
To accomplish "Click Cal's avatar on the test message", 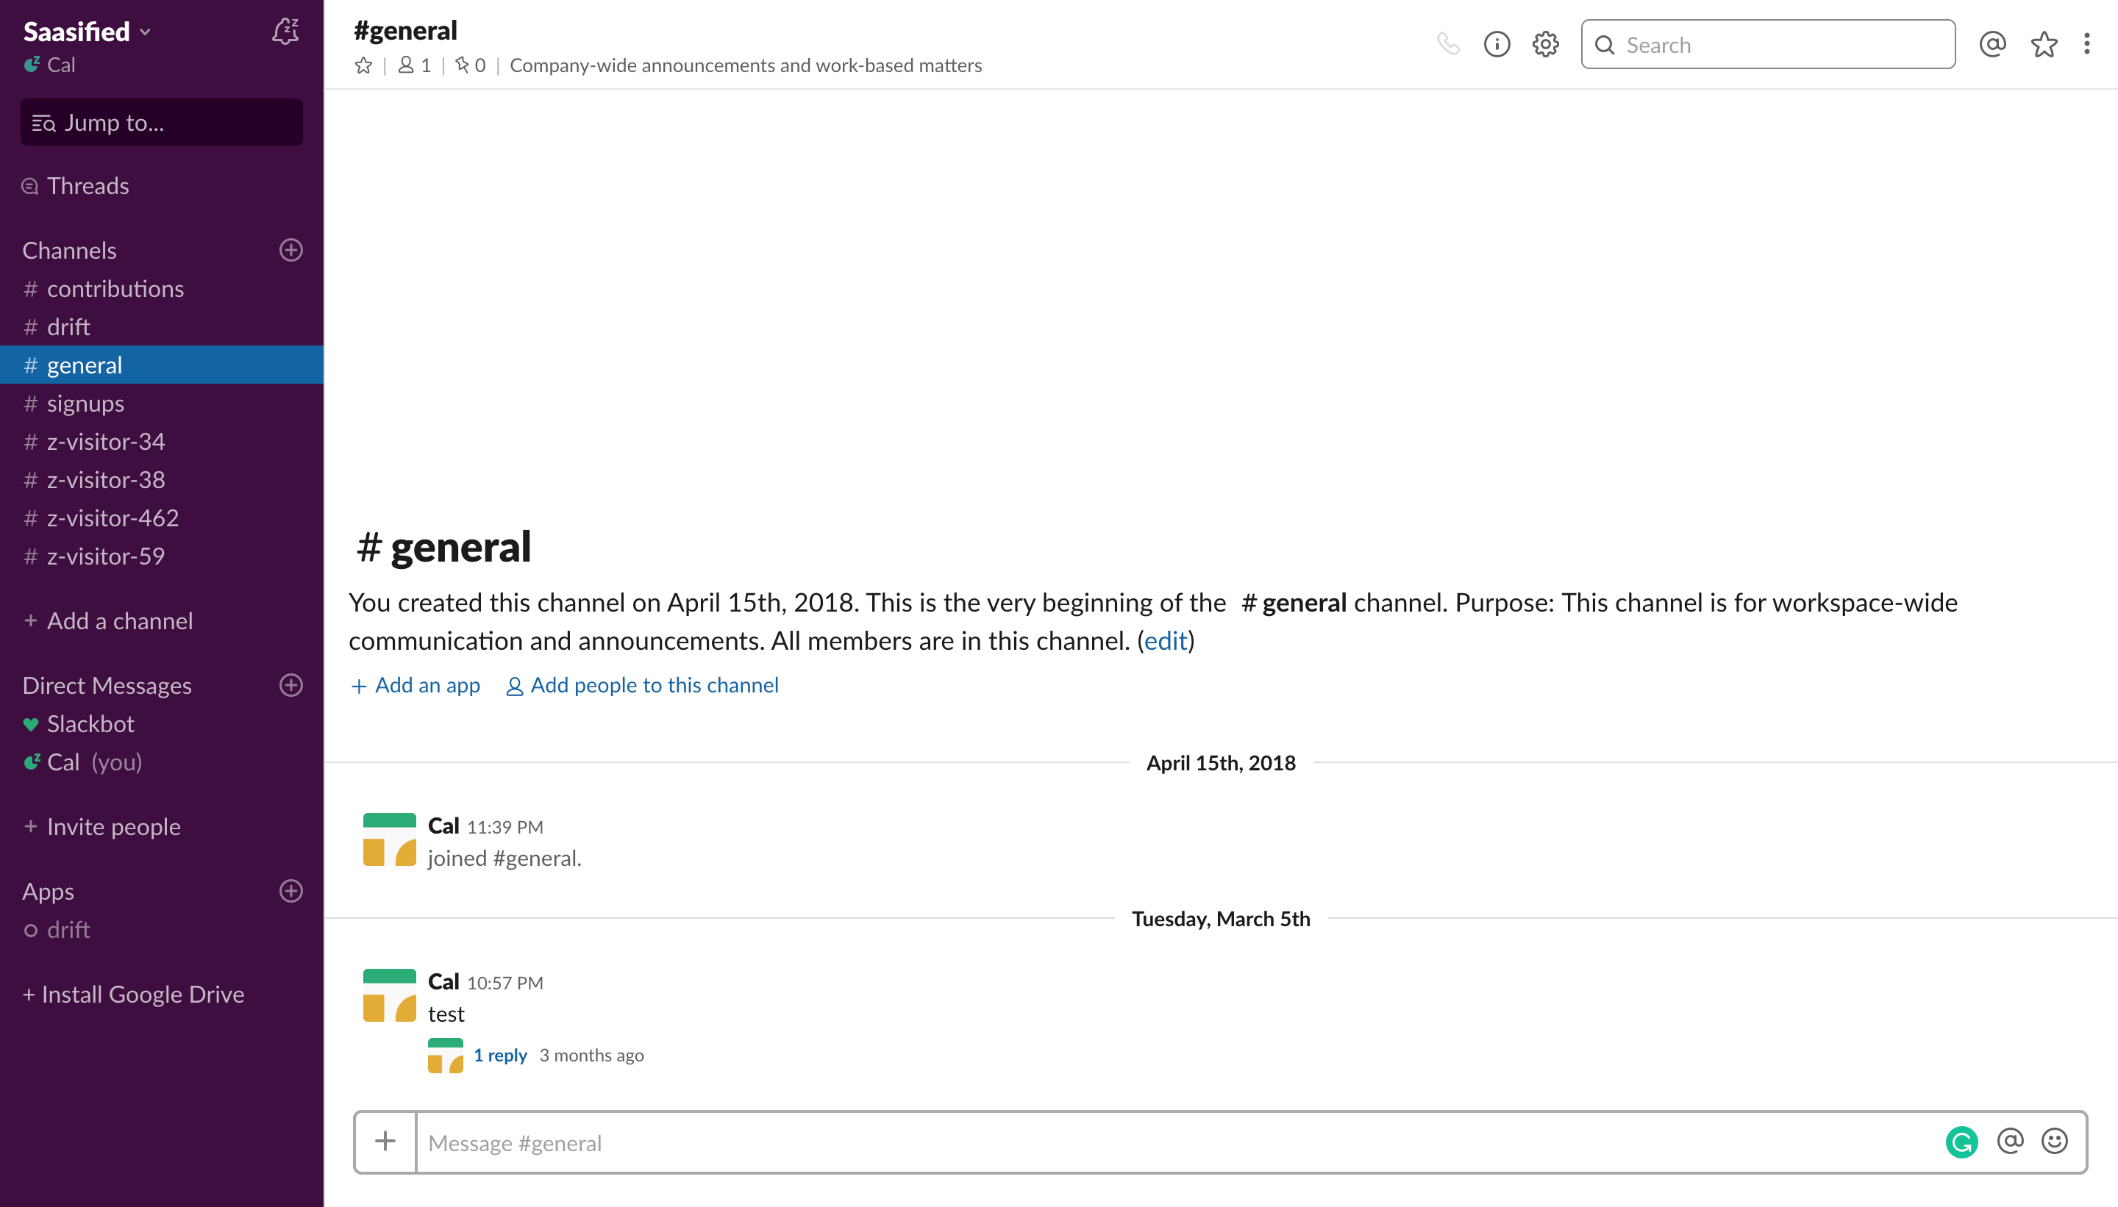I will [390, 995].
